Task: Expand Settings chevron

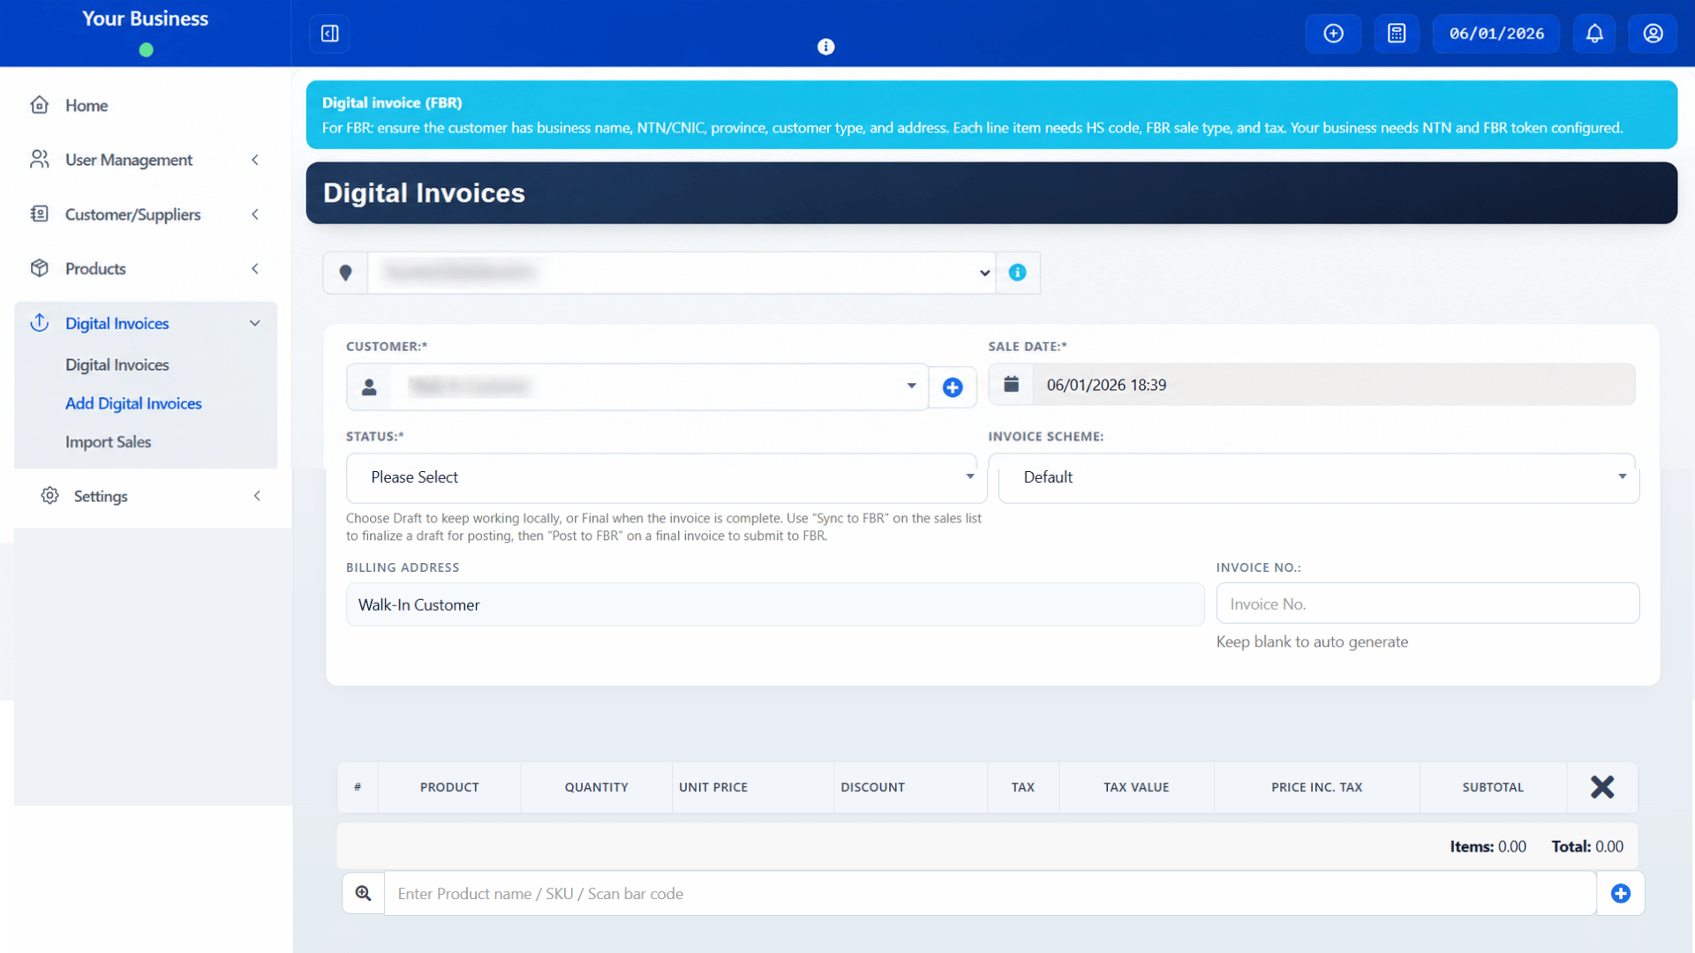Action: 257,496
